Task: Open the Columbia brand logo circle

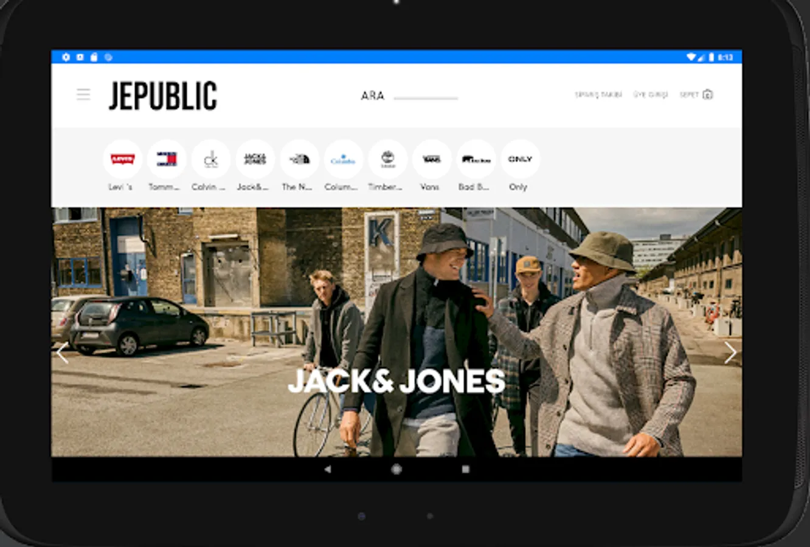Action: pyautogui.click(x=343, y=159)
